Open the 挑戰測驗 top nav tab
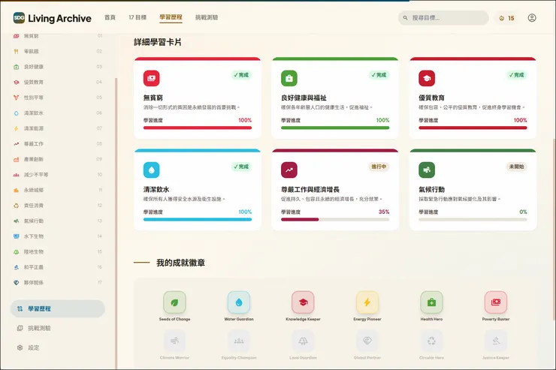Screen dimensions: 556x370 [207, 17]
